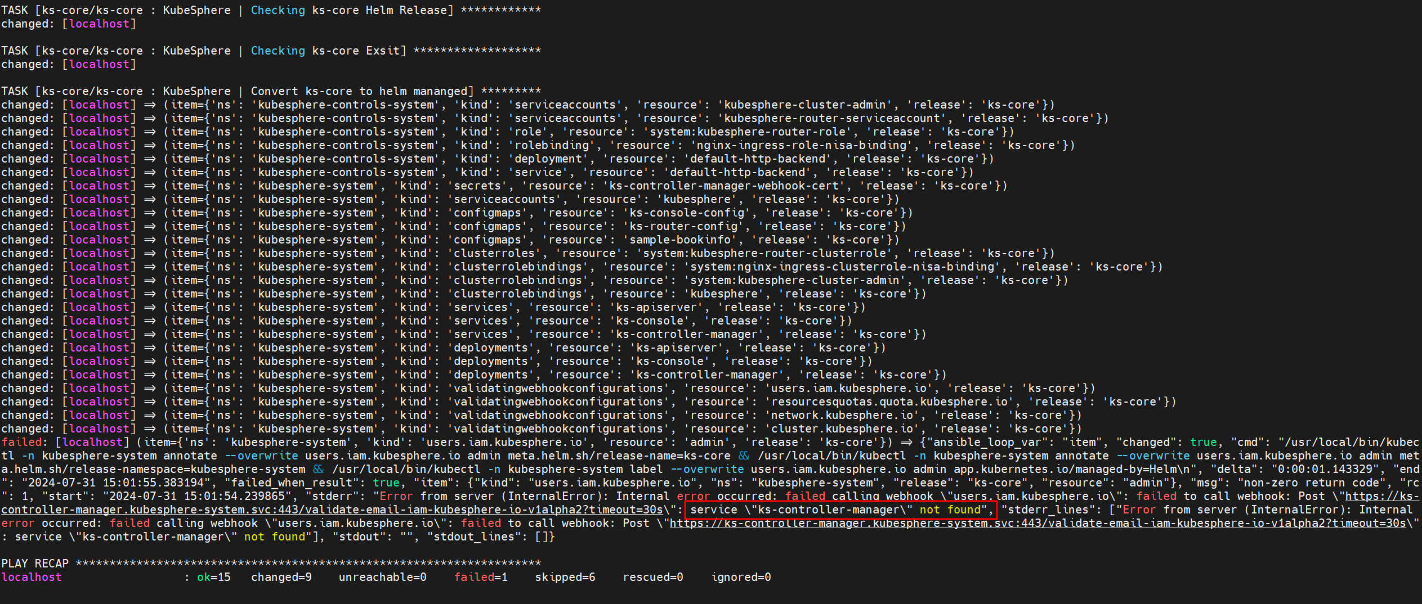
Task: Click the red "failed:" label on the error line
Action: [x=22, y=443]
